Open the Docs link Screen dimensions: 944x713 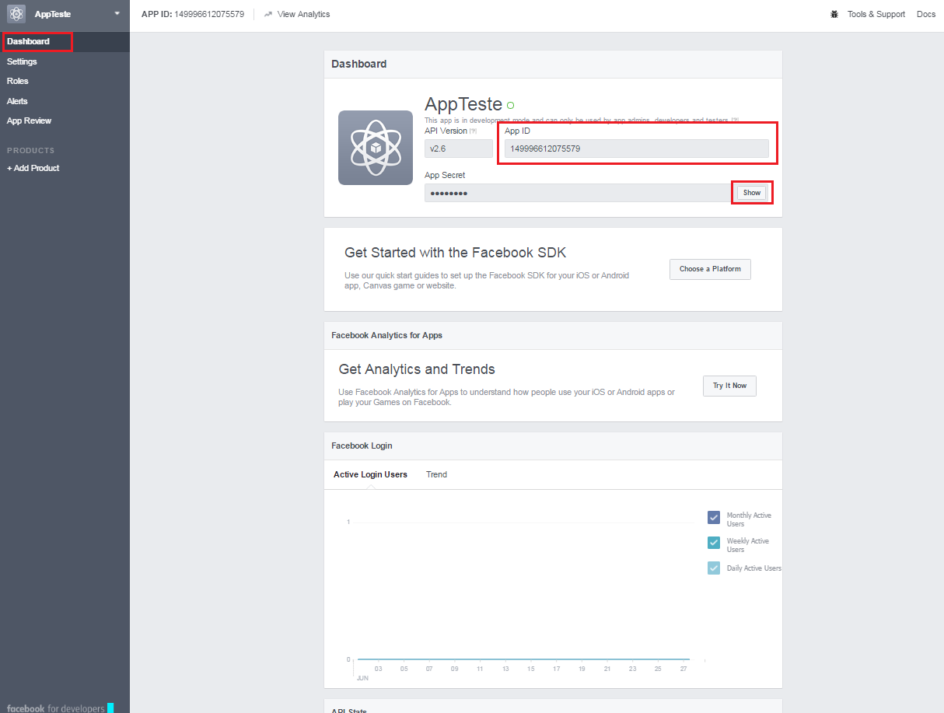pos(926,14)
